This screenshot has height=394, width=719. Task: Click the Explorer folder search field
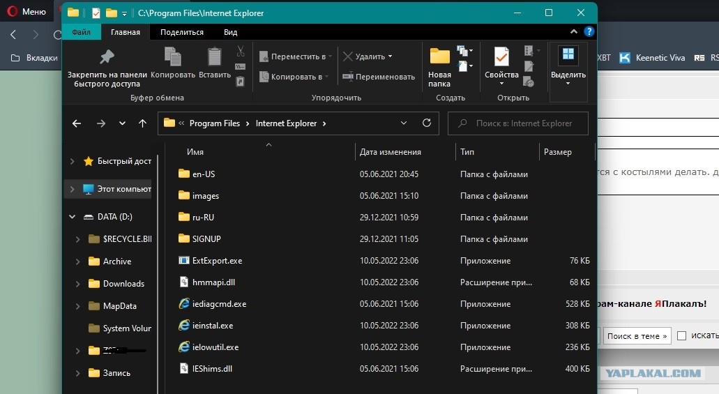(x=518, y=123)
